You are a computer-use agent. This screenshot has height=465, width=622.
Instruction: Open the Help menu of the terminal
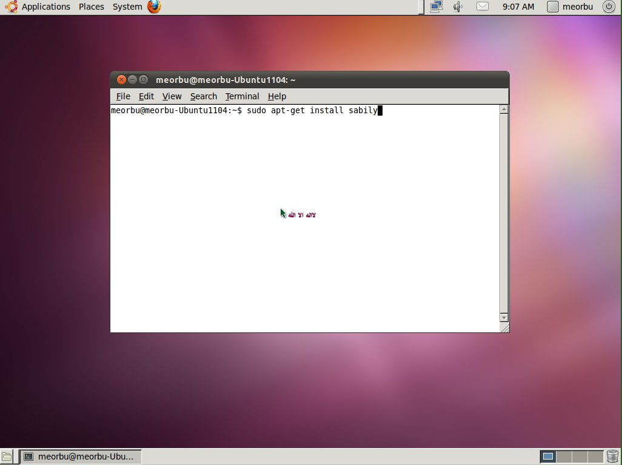click(x=276, y=96)
